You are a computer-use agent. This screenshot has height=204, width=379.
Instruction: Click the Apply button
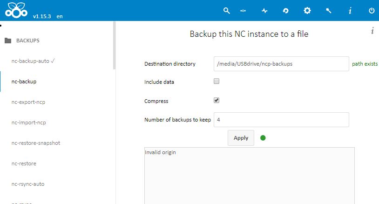click(241, 138)
